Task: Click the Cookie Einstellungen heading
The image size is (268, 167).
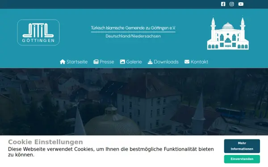Action: coord(46,142)
